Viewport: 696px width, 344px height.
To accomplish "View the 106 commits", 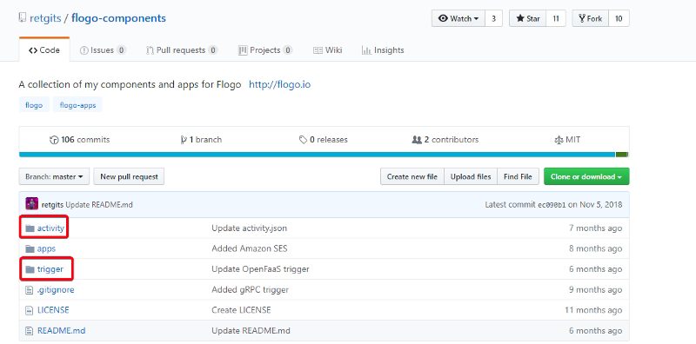I will coord(80,140).
